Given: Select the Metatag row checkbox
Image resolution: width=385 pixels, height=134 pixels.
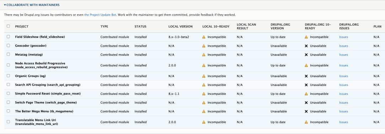Looking at the screenshot, I should pos(8,54).
